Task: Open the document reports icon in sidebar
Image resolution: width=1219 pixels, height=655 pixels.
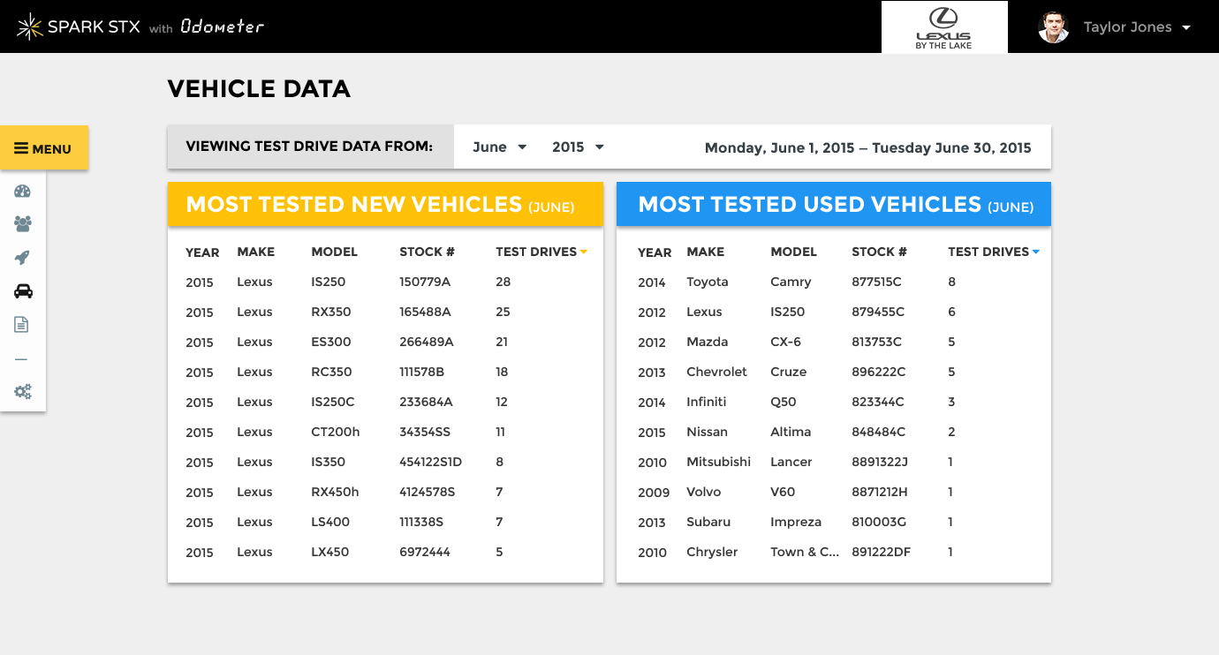Action: point(22,325)
